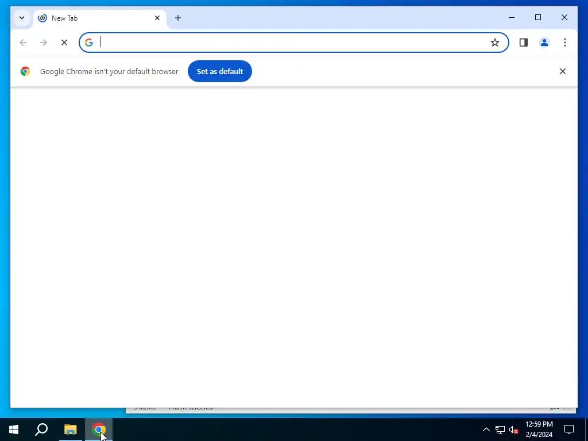Click the Chrome logo in infobar
The height and width of the screenshot is (441, 588).
[25, 71]
